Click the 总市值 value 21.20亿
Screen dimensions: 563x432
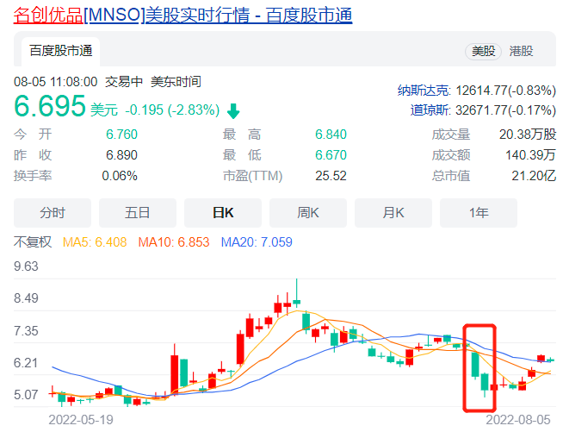[534, 176]
